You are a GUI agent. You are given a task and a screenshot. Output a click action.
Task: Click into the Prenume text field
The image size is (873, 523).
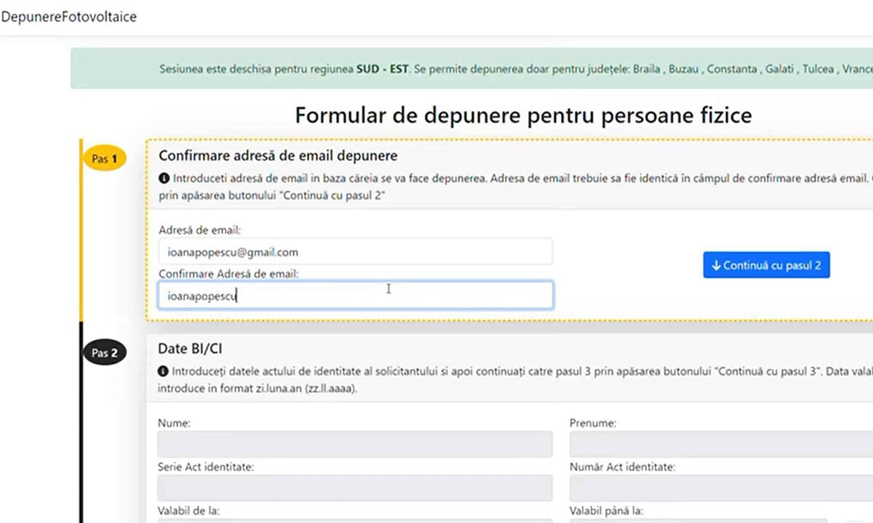pos(720,445)
